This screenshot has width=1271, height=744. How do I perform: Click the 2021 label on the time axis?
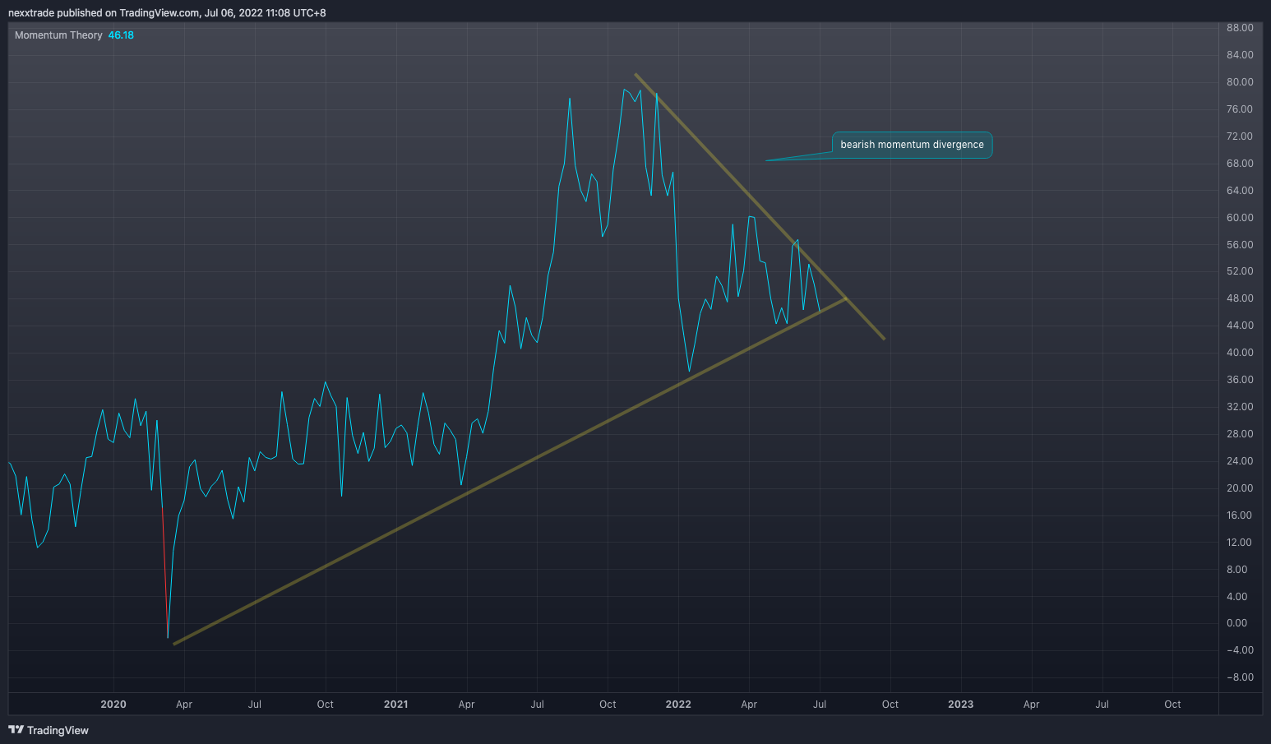(395, 705)
